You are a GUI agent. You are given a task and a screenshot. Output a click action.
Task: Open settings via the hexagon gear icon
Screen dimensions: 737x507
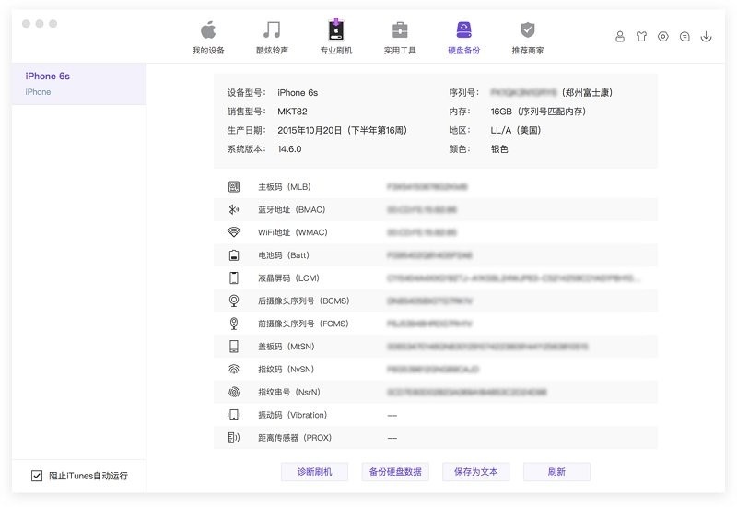[x=663, y=37]
